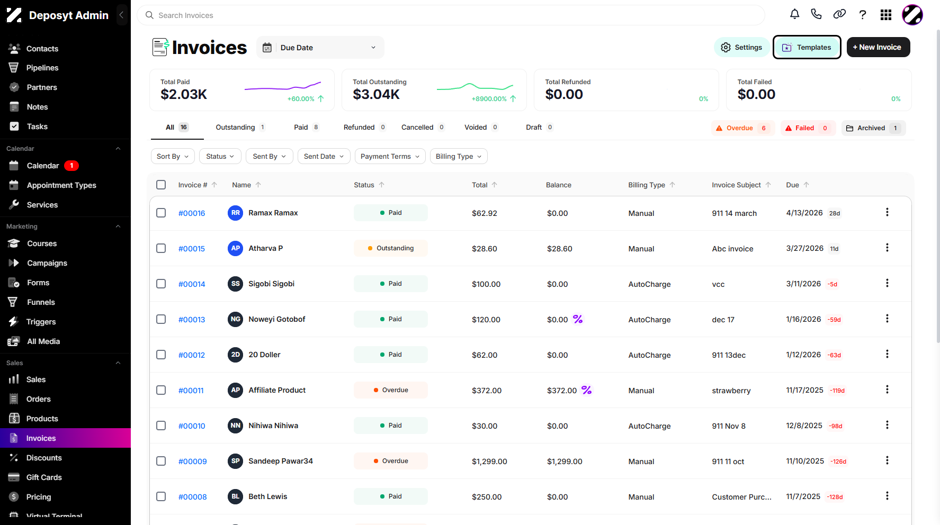The width and height of the screenshot is (940, 525).
Task: Click the New Invoice button
Action: [x=878, y=47]
